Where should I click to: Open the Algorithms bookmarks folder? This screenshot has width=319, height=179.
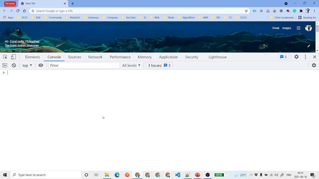[x=186, y=18]
